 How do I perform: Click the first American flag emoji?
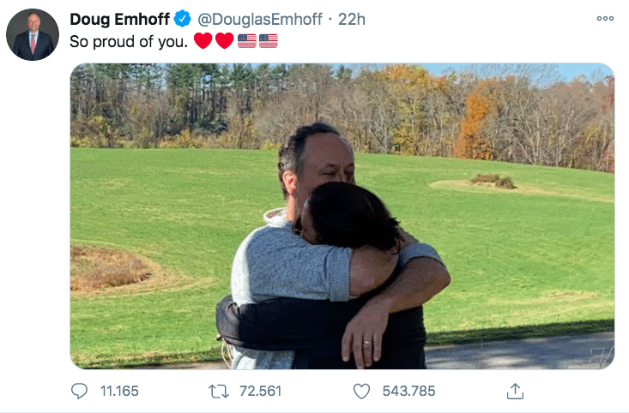pos(247,41)
